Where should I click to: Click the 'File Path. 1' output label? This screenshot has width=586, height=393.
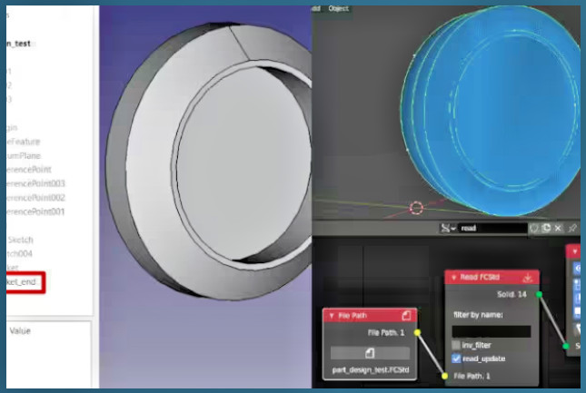[386, 332]
